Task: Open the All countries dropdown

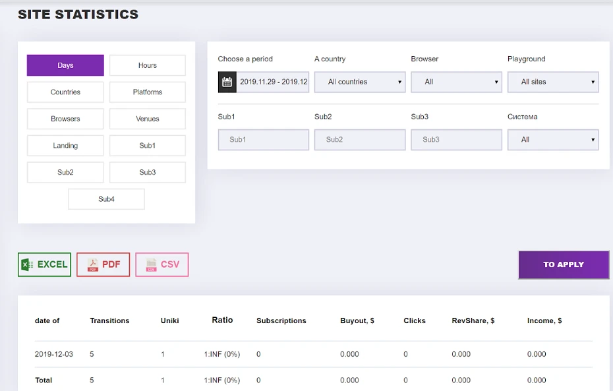Action: point(360,82)
